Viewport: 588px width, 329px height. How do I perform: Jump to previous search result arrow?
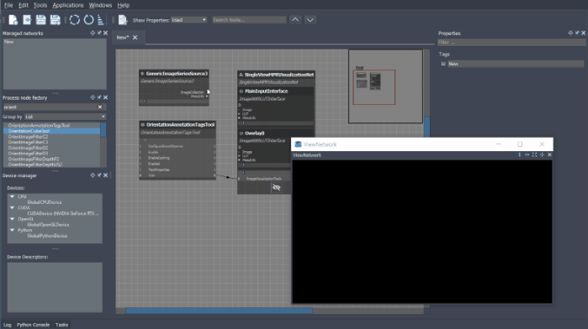click(x=295, y=20)
